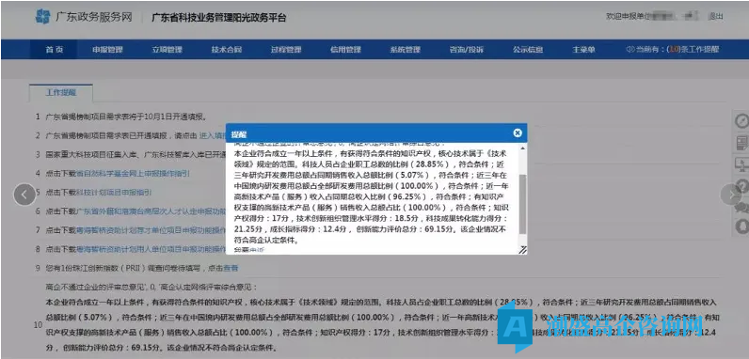This screenshot has width=749, height=359.
Task: Close the 提醒 popup dialog
Action: pyautogui.click(x=518, y=133)
